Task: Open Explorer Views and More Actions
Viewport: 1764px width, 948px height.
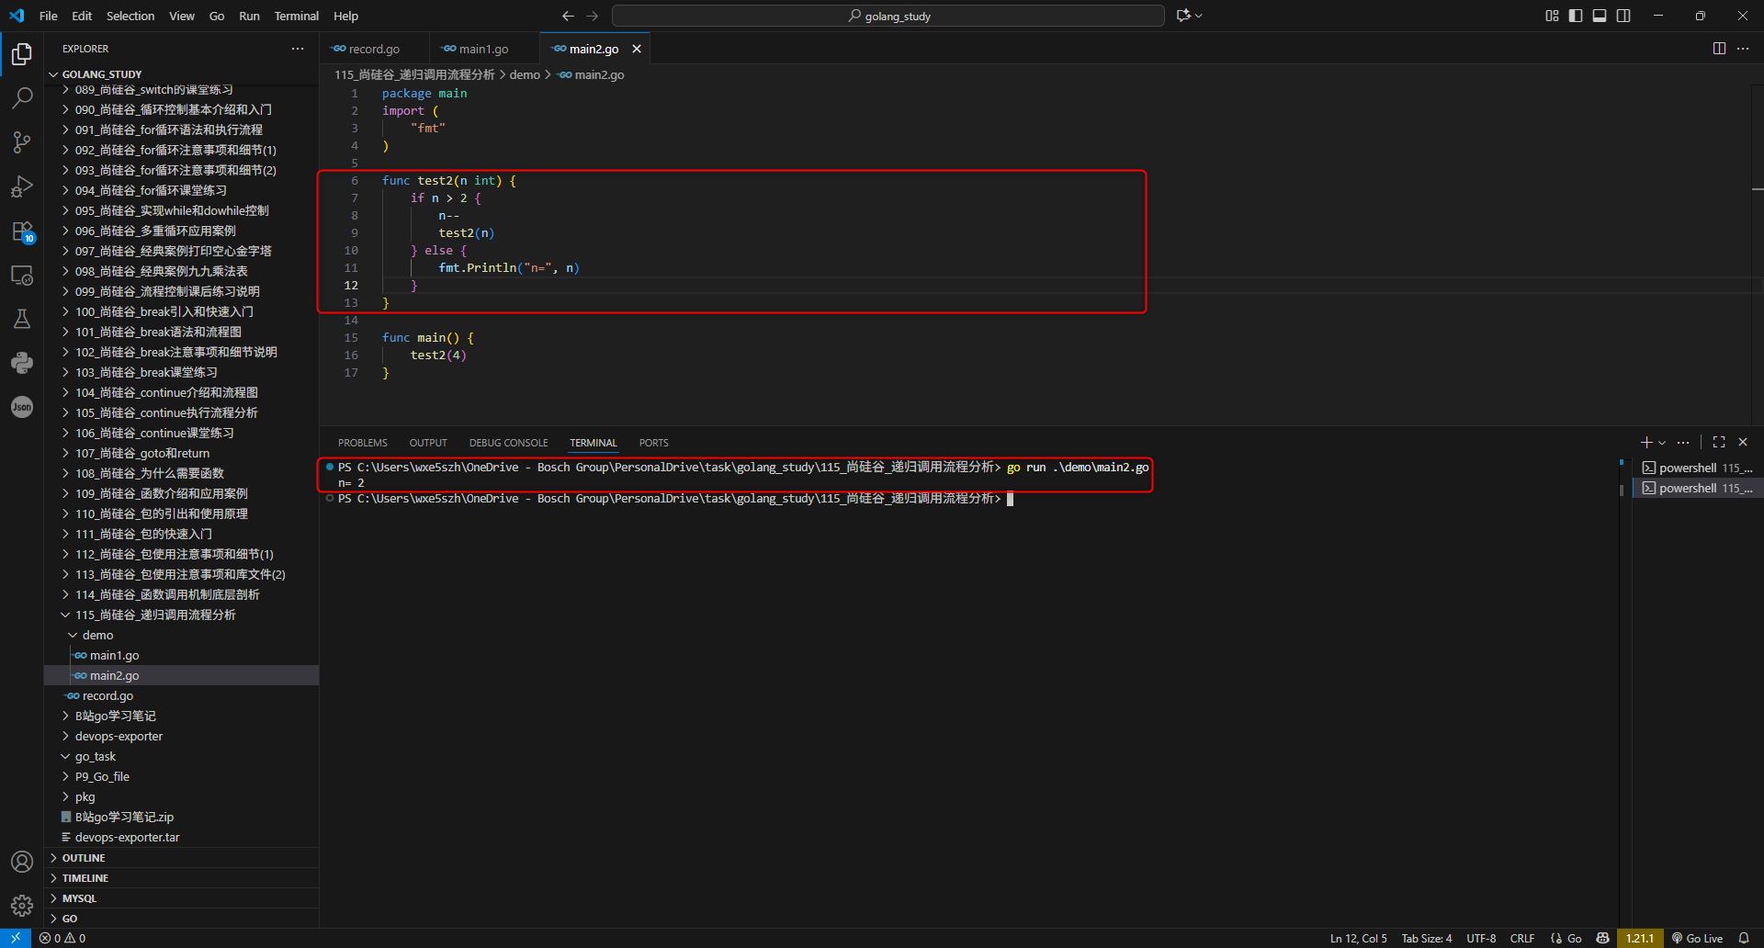Action: pyautogui.click(x=298, y=49)
